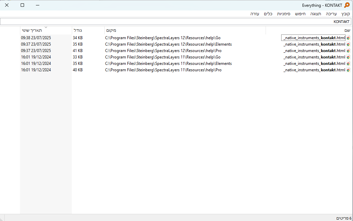The width and height of the screenshot is (353, 221).
Task: Click path SpectraLayers 11\Resources\help\Go
Action: (163, 57)
